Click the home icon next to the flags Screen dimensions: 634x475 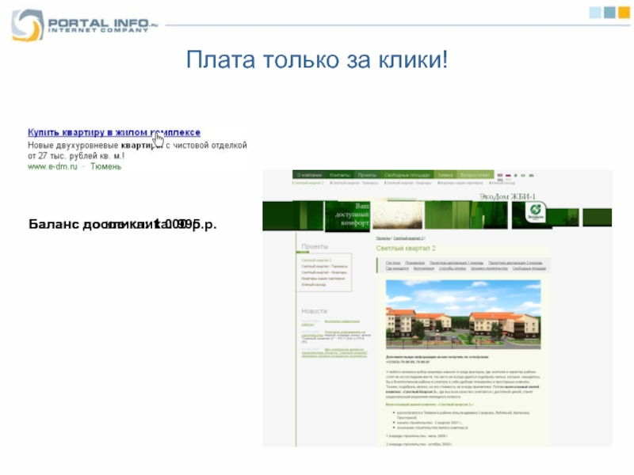(x=516, y=175)
